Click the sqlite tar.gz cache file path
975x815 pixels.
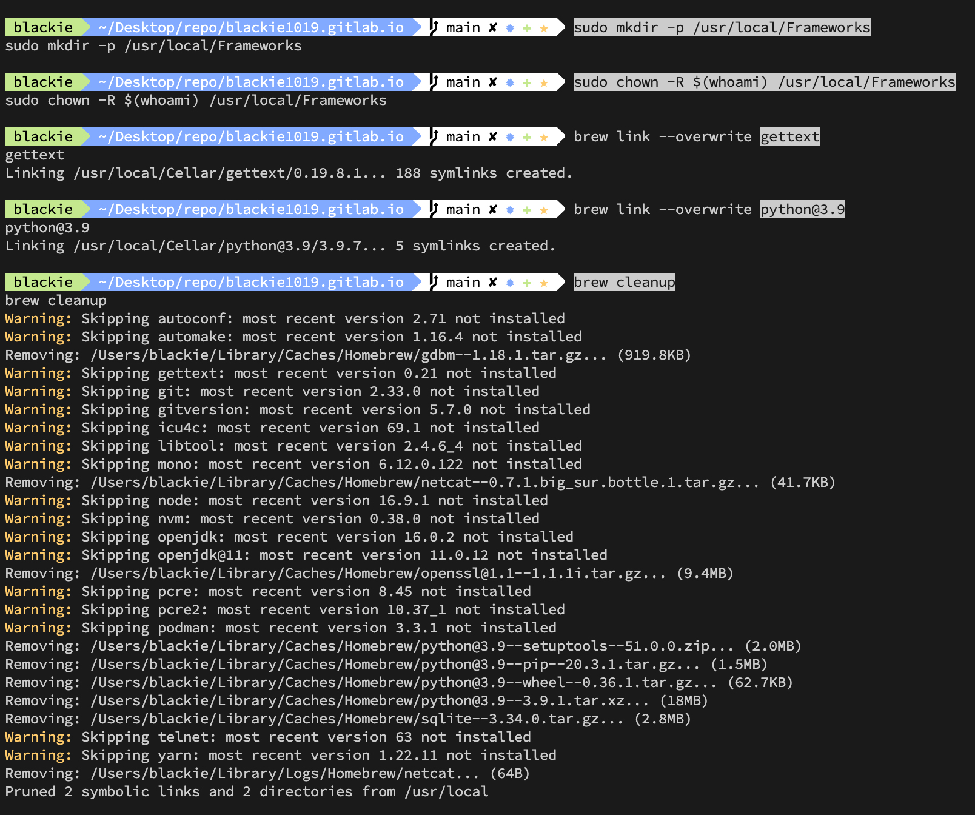pos(357,719)
